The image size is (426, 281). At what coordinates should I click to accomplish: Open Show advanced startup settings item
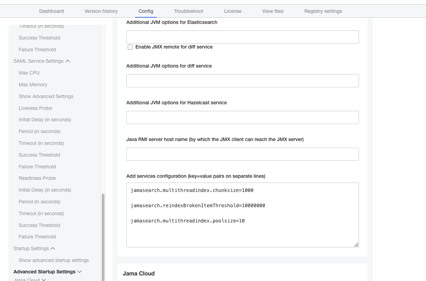[x=54, y=260]
